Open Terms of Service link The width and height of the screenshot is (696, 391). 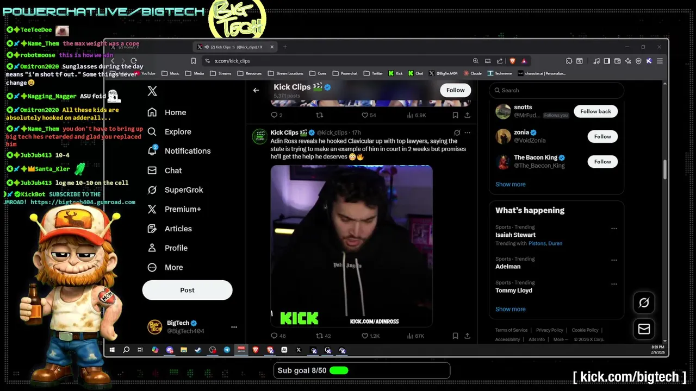pos(511,330)
